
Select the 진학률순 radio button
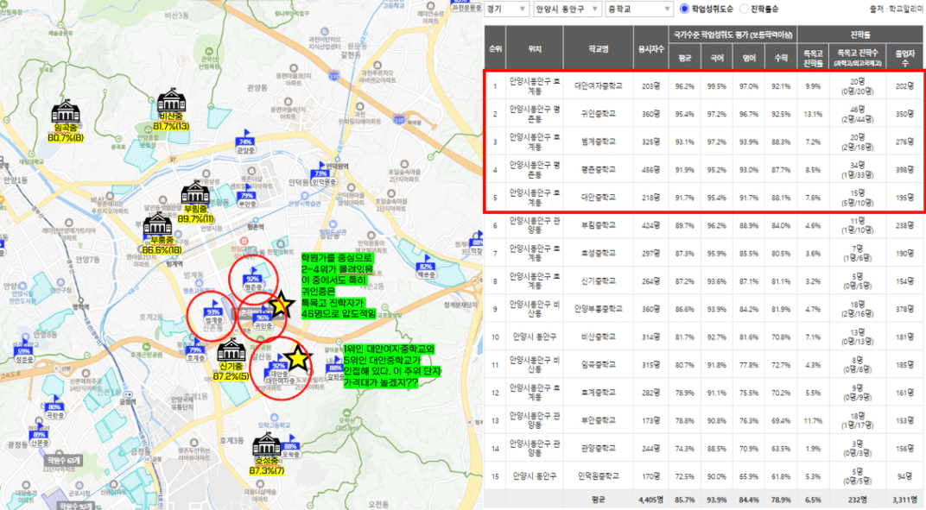(x=744, y=9)
